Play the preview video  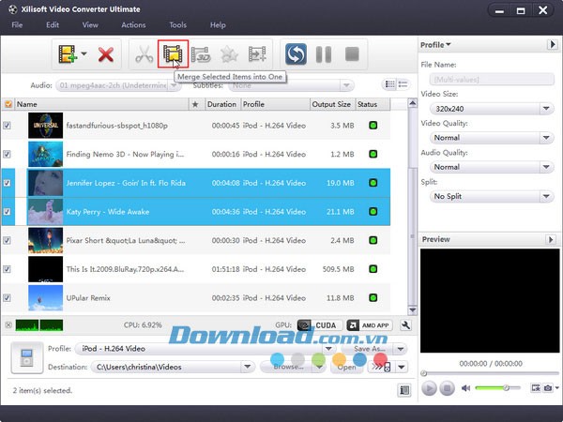click(x=429, y=388)
